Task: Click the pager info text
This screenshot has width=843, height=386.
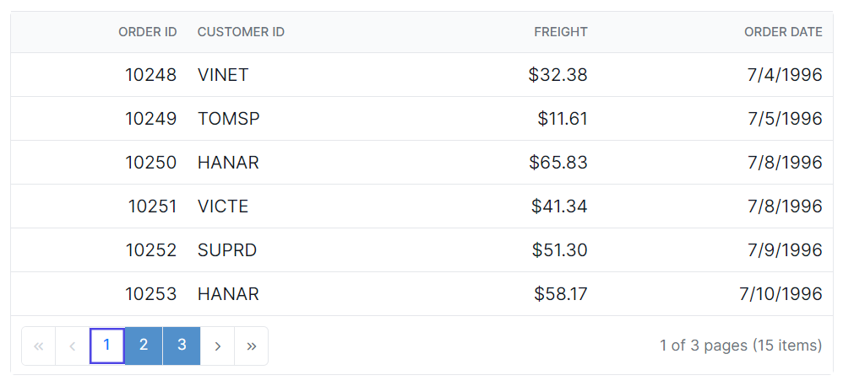Action: [x=741, y=346]
